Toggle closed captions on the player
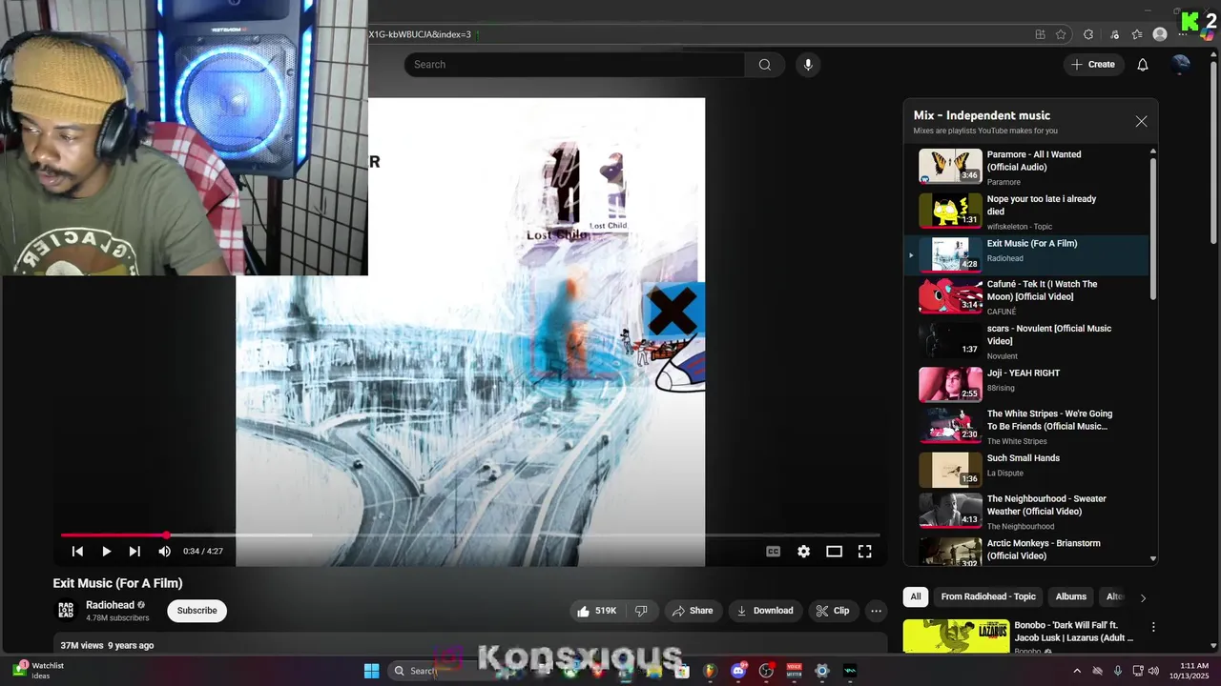This screenshot has height=686, width=1221. point(774,551)
